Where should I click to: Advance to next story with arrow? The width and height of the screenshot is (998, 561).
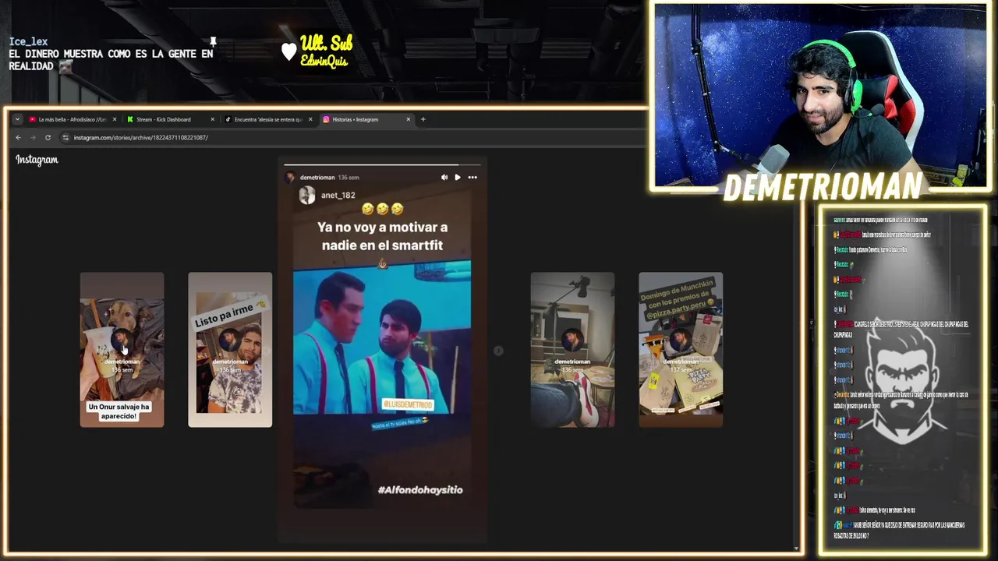(498, 351)
